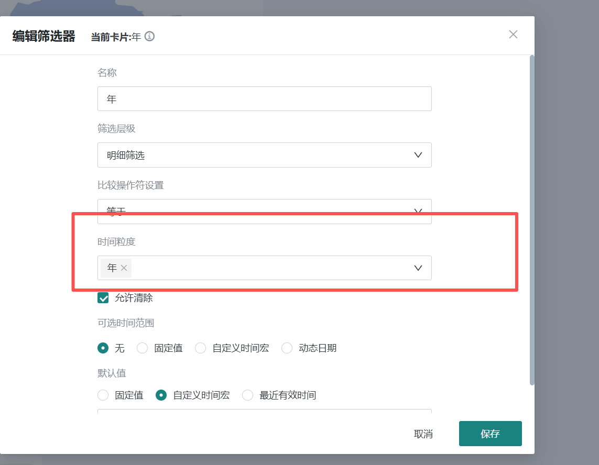
Task: Click the 保存 button
Action: (490, 434)
